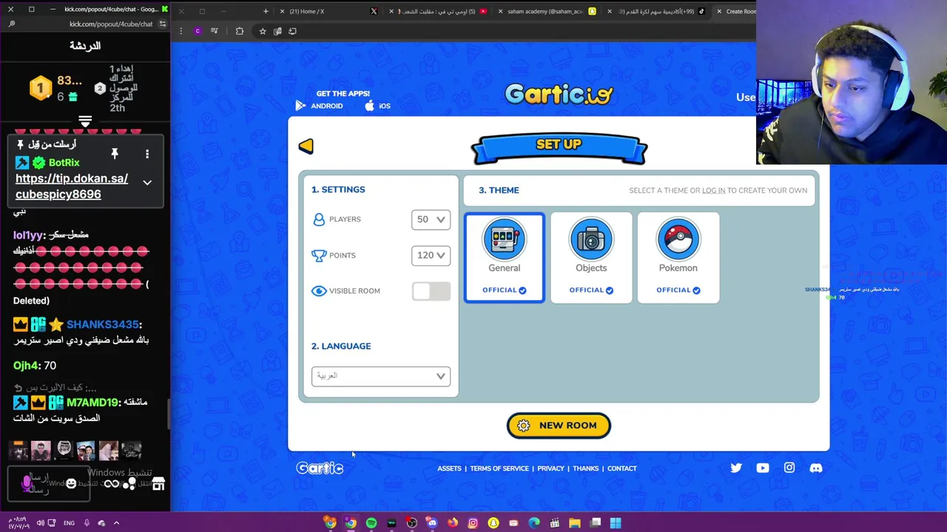
Task: Click the chat message input box
Action: (48, 483)
